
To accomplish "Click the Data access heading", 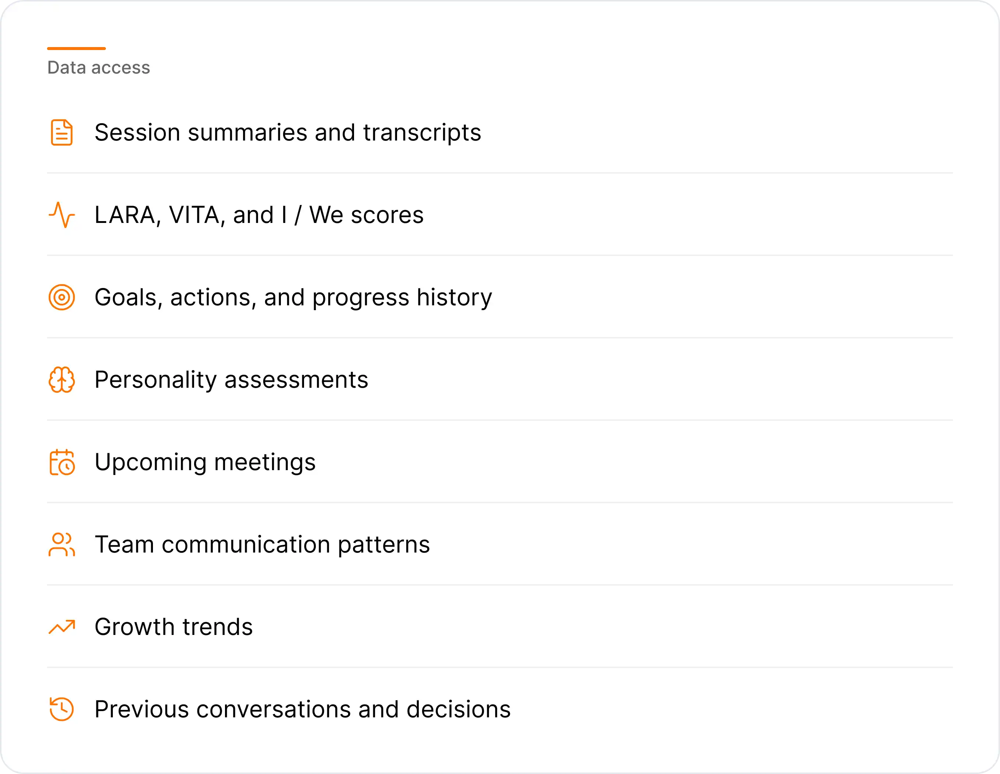I will coord(99,68).
